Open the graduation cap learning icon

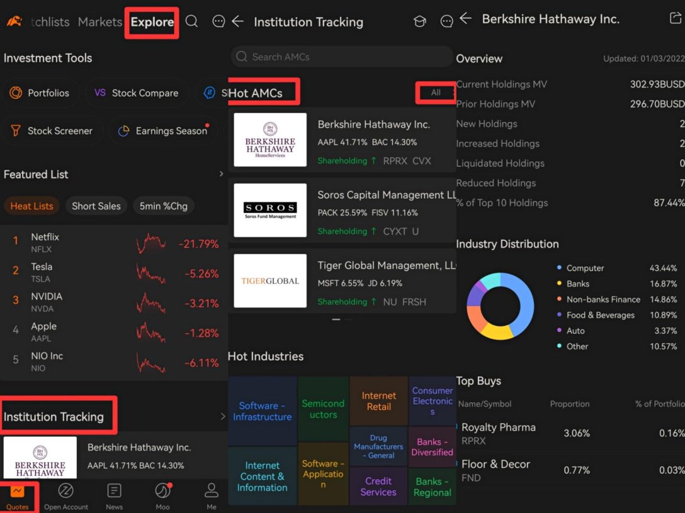420,21
